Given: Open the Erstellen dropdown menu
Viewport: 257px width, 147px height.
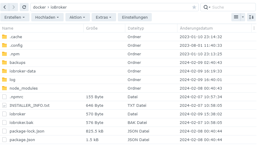Looking at the screenshot, I should click(15, 17).
